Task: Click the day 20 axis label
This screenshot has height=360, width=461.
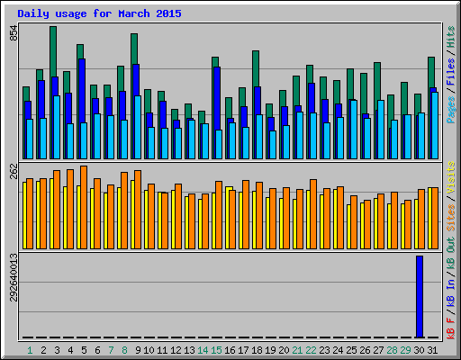Action: (x=284, y=350)
